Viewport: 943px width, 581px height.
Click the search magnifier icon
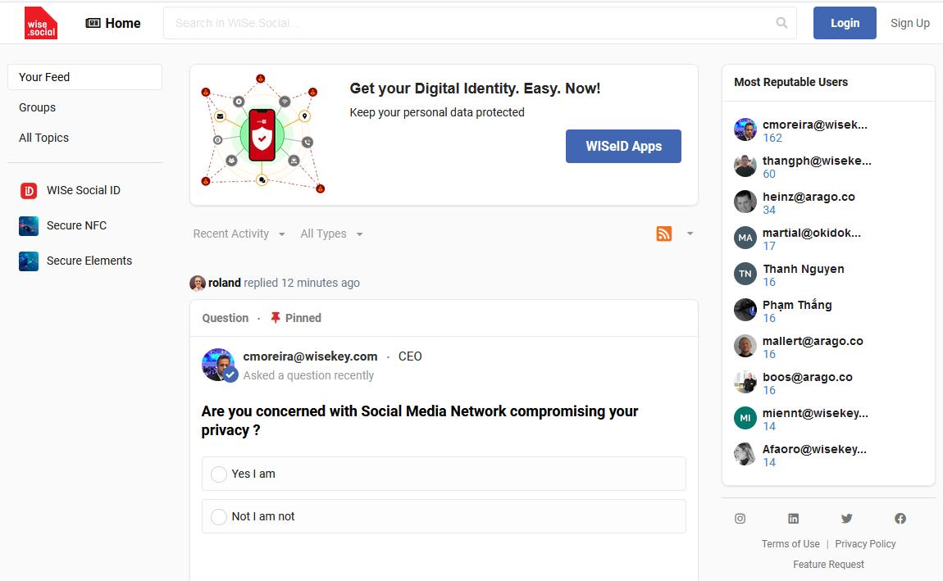781,23
